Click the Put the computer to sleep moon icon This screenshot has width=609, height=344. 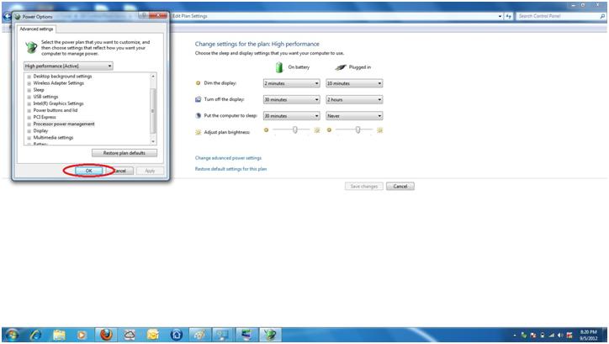click(198, 116)
